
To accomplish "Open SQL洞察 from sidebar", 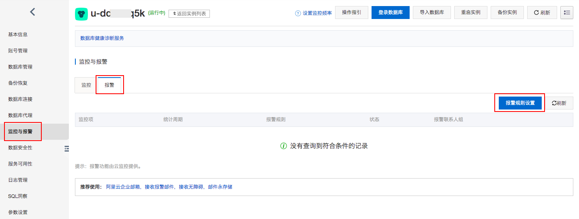I will pos(18,196).
